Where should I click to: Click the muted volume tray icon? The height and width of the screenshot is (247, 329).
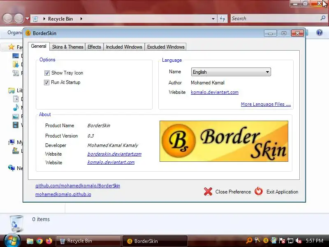pos(299,241)
